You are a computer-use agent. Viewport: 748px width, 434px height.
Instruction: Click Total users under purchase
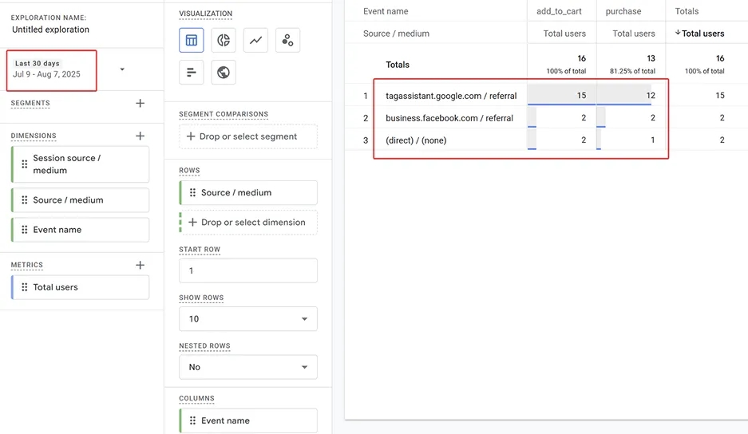tap(634, 34)
